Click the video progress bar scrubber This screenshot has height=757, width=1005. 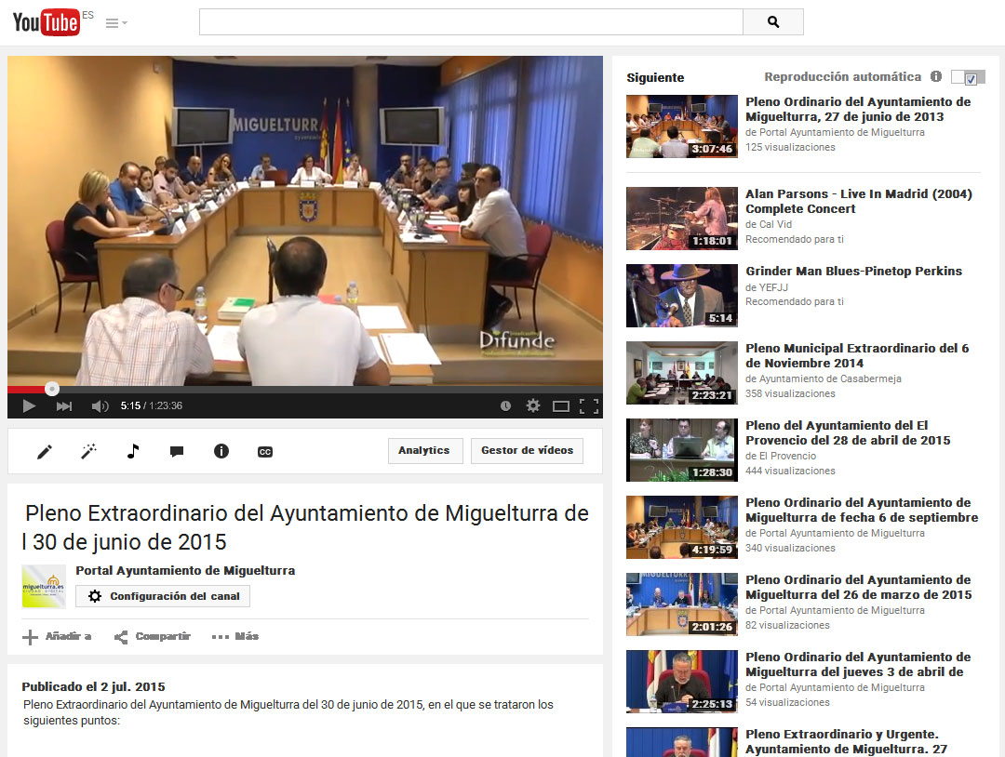[x=52, y=389]
